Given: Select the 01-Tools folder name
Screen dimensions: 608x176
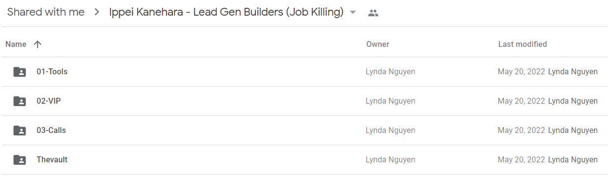Looking at the screenshot, I should 52,72.
